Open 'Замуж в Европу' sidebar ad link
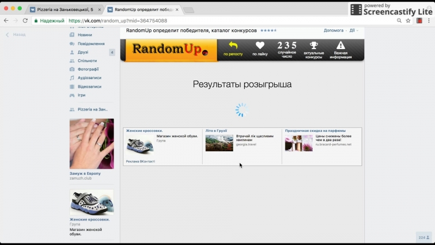Image resolution: width=435 pixels, height=245 pixels. pos(85,173)
